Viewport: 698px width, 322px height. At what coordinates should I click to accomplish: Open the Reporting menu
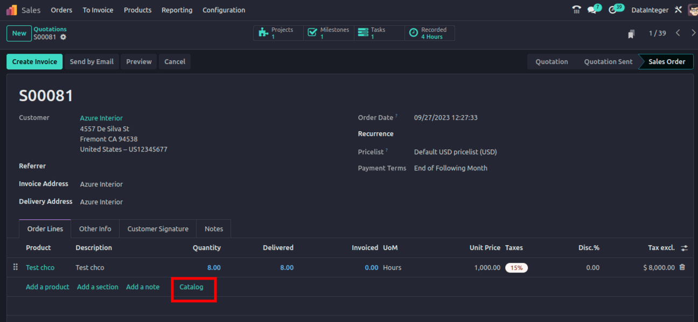click(x=177, y=10)
